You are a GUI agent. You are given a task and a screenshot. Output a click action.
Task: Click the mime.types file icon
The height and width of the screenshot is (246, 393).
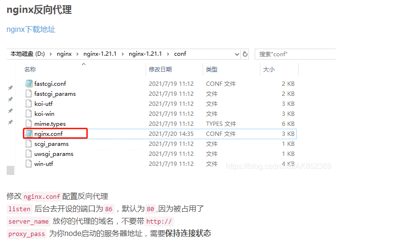(x=29, y=123)
